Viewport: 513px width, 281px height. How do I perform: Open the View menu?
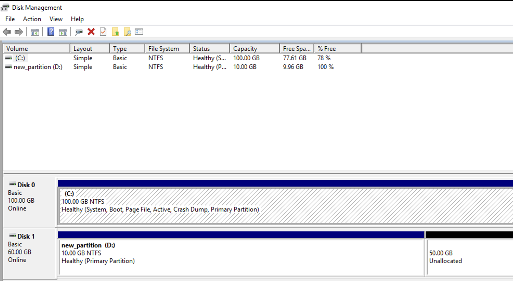56,19
